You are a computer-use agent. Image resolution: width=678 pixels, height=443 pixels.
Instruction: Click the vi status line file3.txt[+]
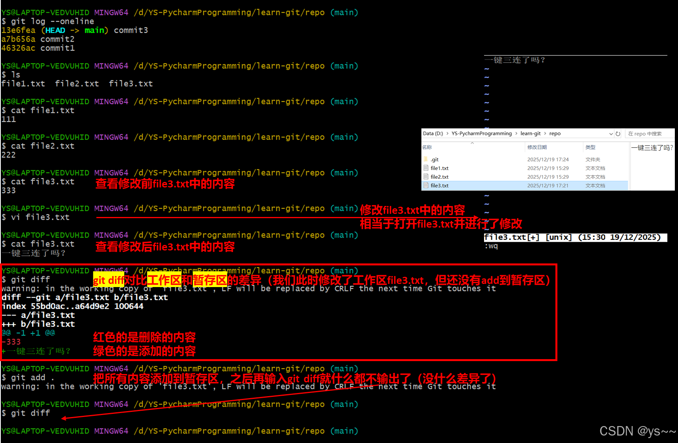click(576, 237)
